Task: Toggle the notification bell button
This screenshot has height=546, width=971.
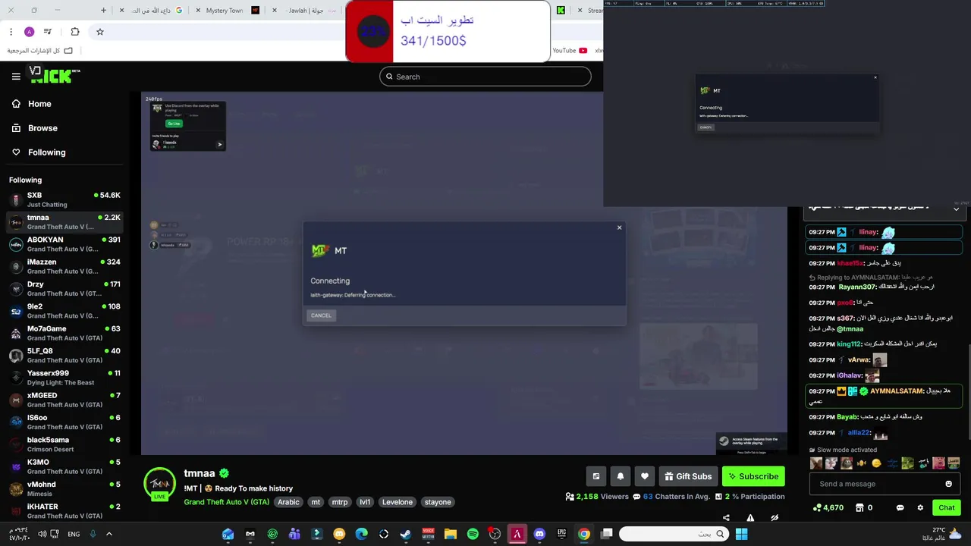Action: [621, 476]
